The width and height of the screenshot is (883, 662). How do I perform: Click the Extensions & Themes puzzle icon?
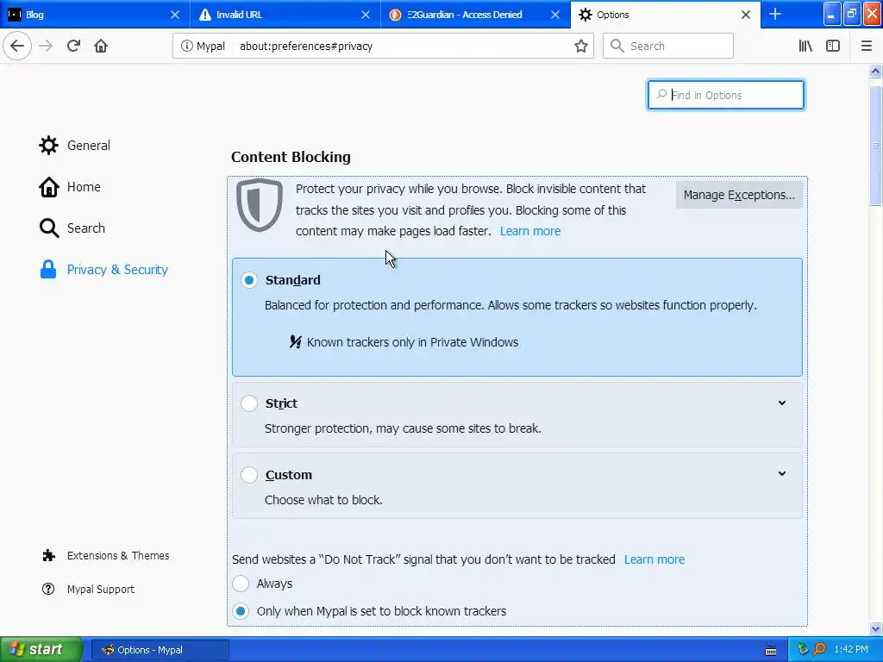48,556
